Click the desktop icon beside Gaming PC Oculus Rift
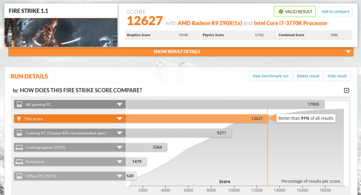 click(19, 133)
